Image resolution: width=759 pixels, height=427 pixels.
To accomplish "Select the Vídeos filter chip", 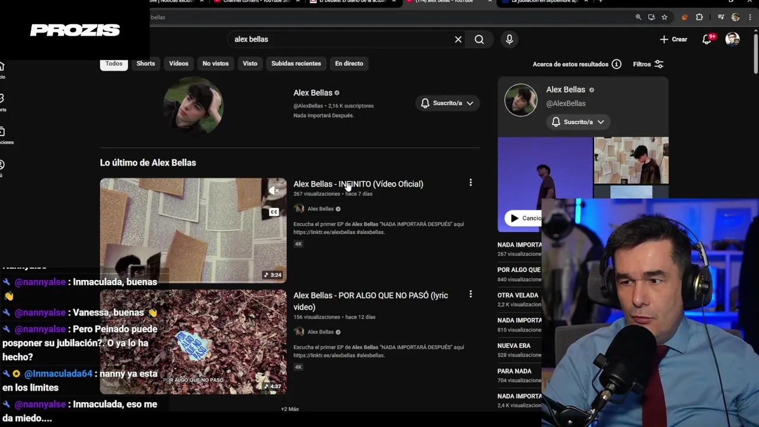I will (x=178, y=63).
